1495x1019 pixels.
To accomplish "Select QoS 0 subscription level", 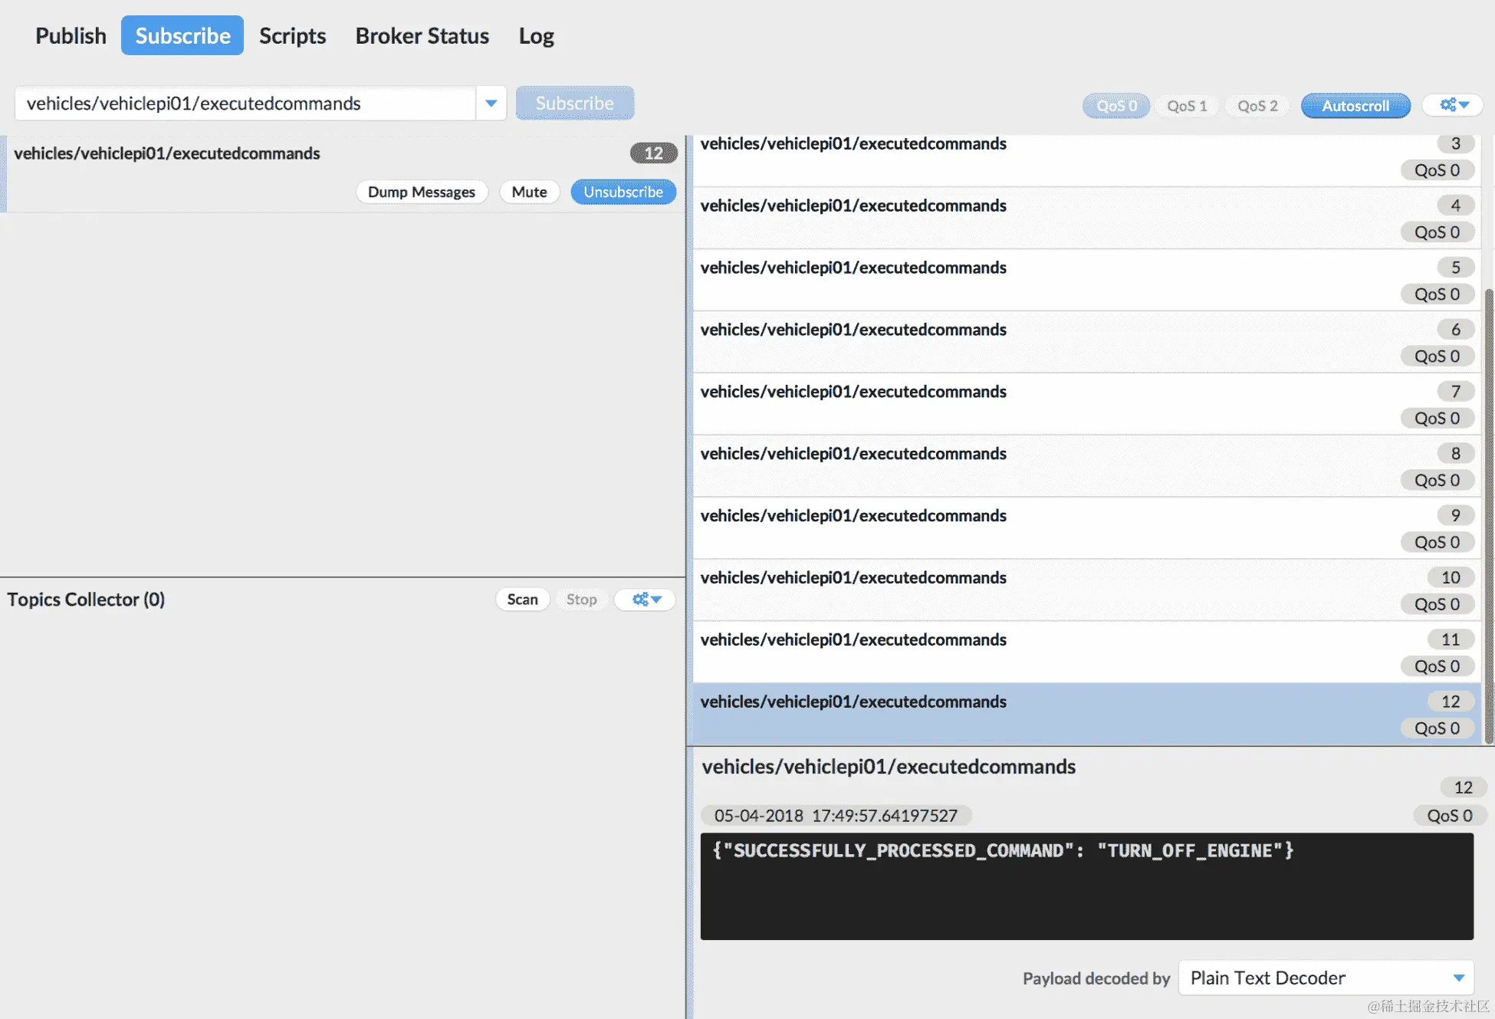I will 1116,106.
